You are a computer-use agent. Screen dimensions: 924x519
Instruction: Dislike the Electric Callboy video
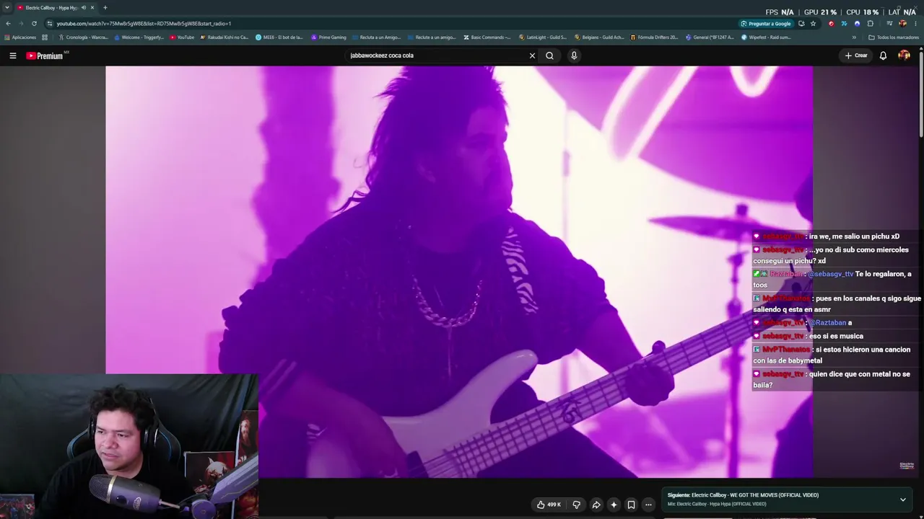tap(576, 505)
